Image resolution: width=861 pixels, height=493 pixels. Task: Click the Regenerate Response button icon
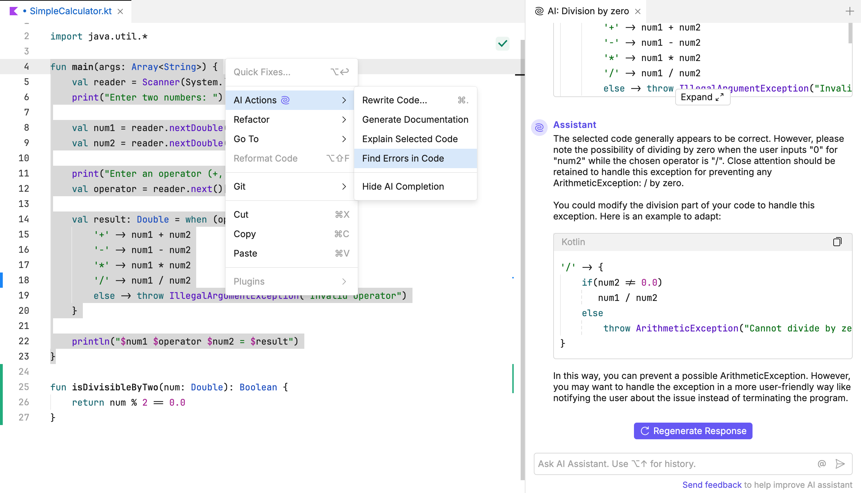(645, 431)
